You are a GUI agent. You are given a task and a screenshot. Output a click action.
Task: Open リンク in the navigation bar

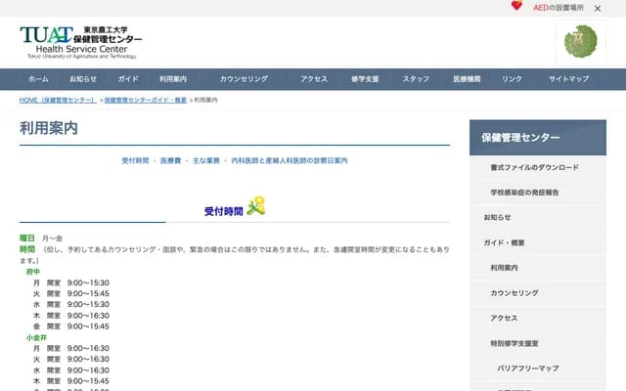click(x=512, y=79)
